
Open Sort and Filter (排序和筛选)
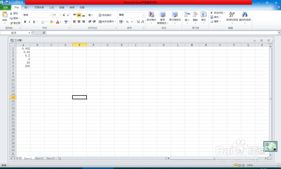[232, 17]
